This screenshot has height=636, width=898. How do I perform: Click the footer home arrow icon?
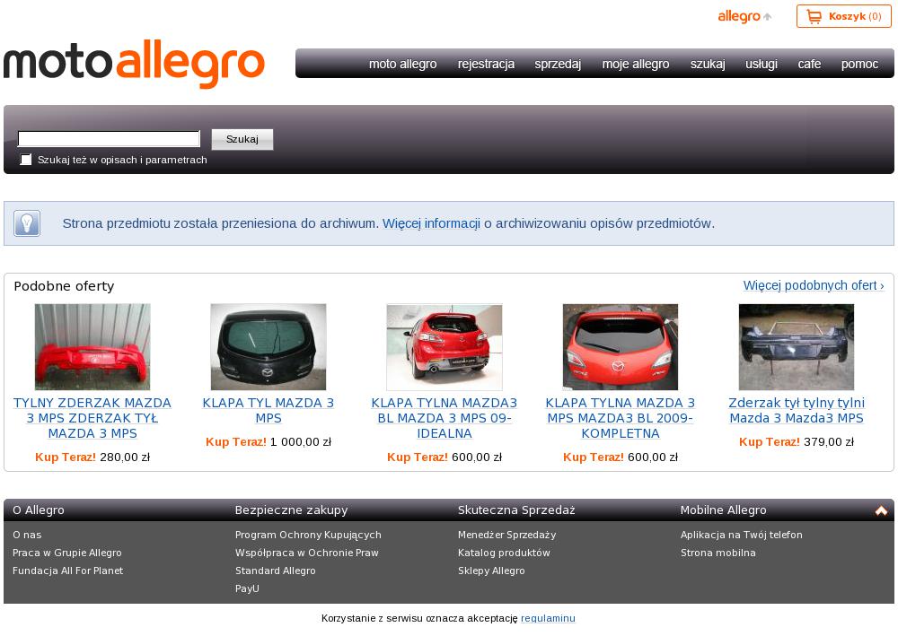pyautogui.click(x=881, y=510)
